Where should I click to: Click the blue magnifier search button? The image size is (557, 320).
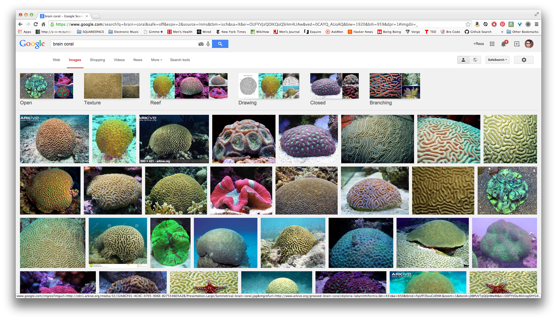coord(220,44)
